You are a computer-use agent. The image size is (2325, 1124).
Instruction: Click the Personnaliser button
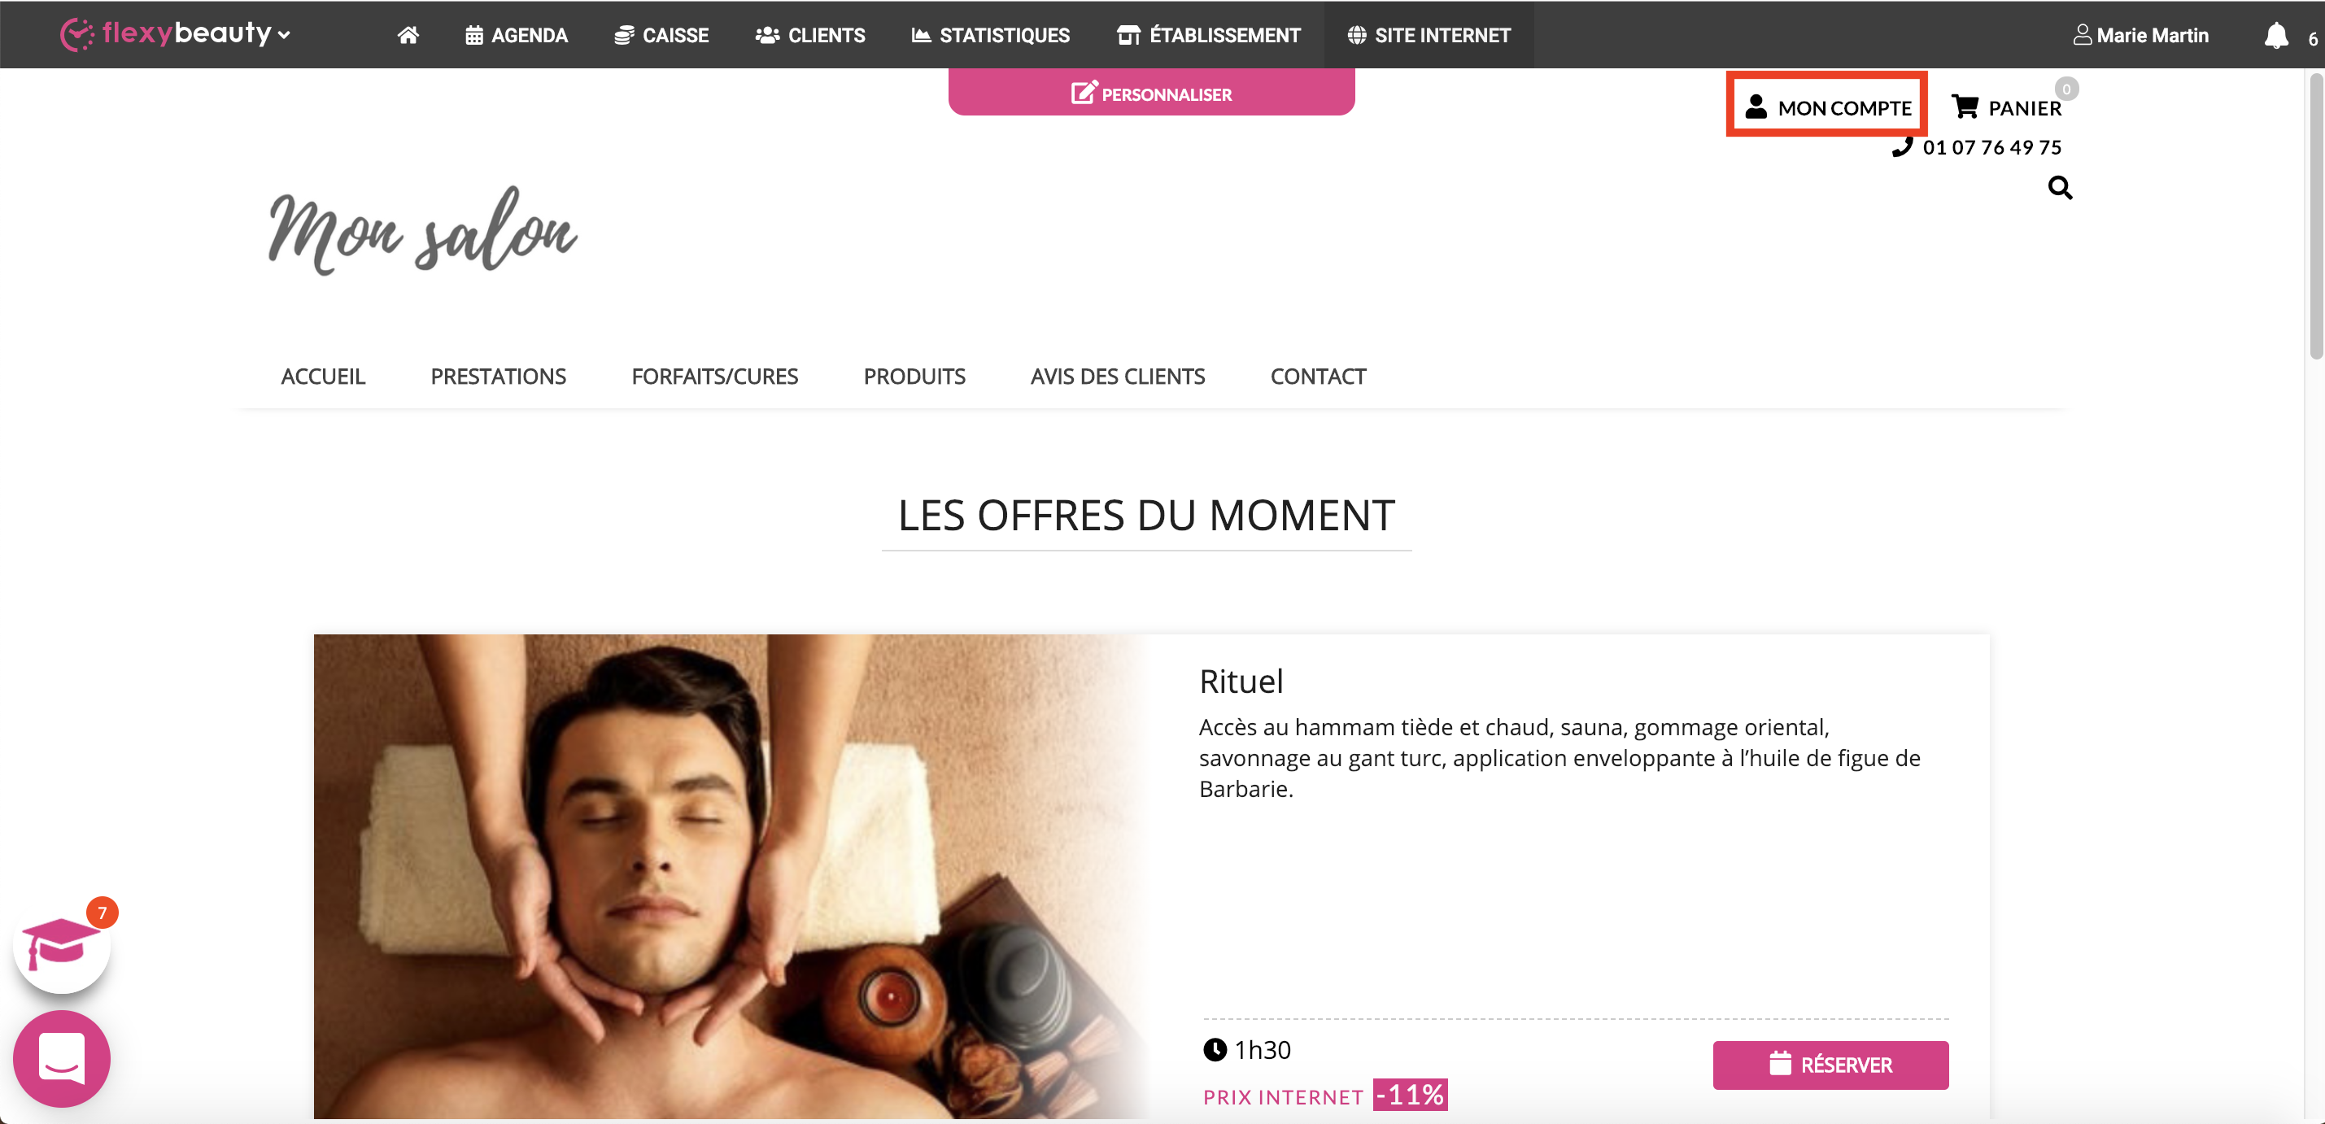(x=1151, y=93)
